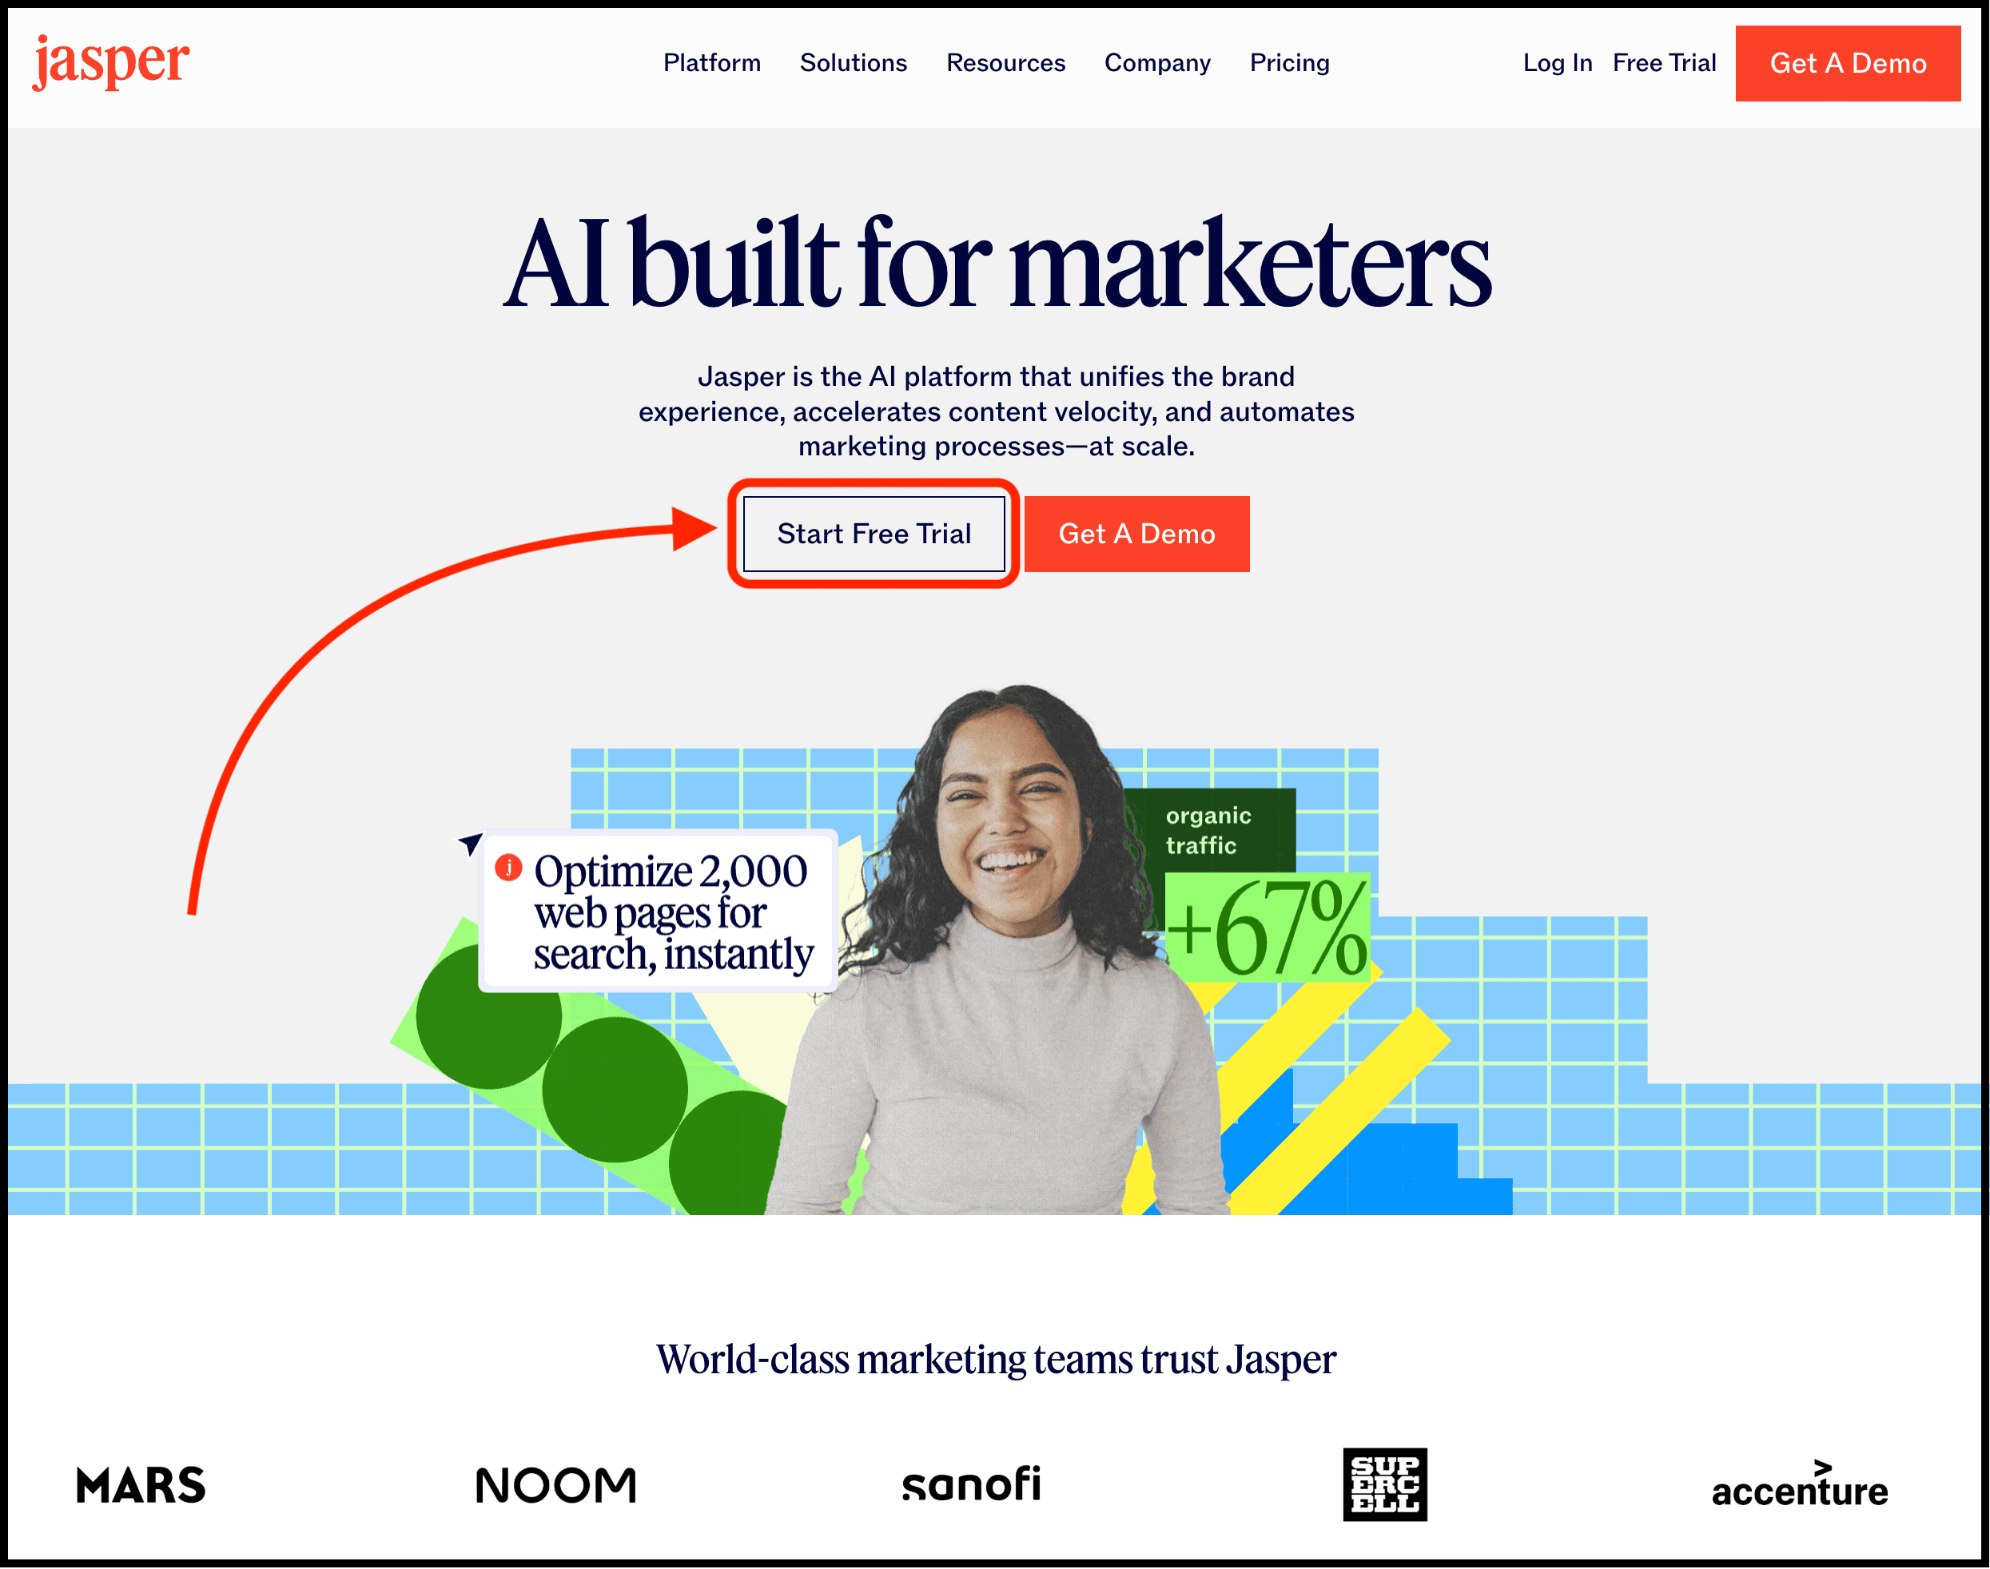Click the Log In link
This screenshot has width=1990, height=1569.
point(1558,62)
